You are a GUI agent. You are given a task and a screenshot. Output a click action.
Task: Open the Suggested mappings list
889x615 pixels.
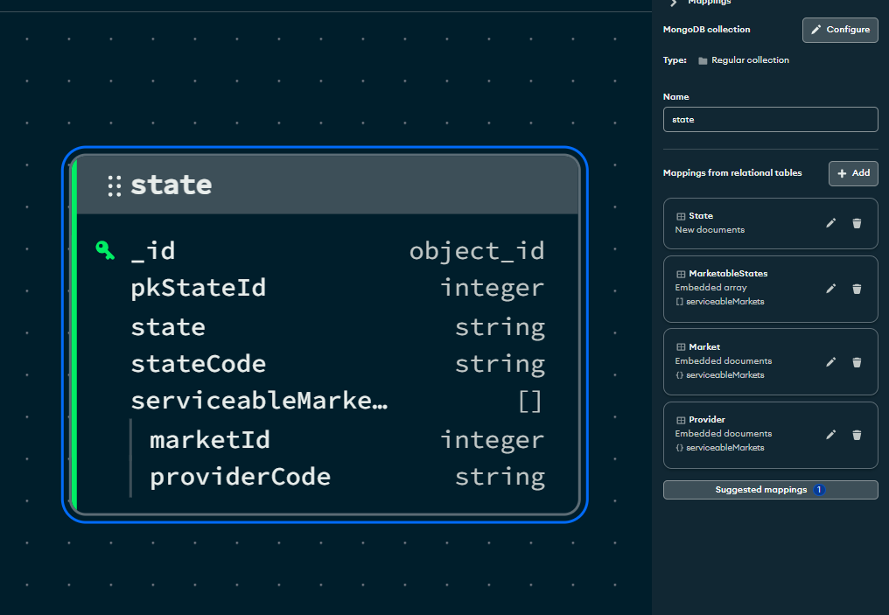[770, 490]
